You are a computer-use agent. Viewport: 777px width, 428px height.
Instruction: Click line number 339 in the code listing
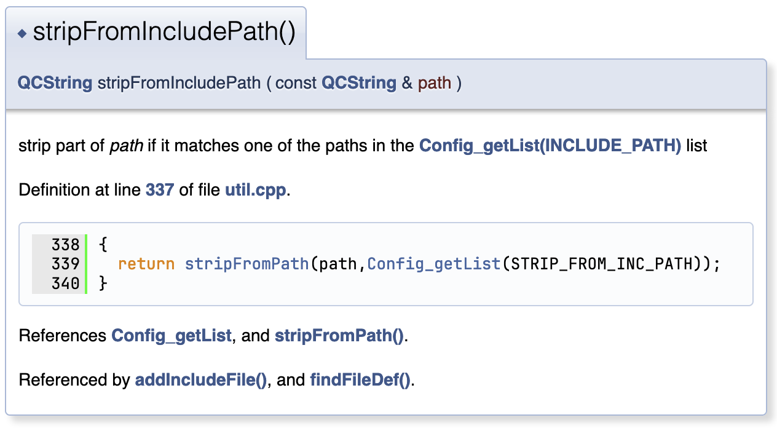pos(66,264)
